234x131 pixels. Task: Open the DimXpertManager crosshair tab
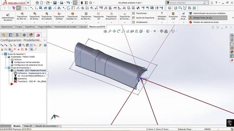pyautogui.click(x=24, y=35)
